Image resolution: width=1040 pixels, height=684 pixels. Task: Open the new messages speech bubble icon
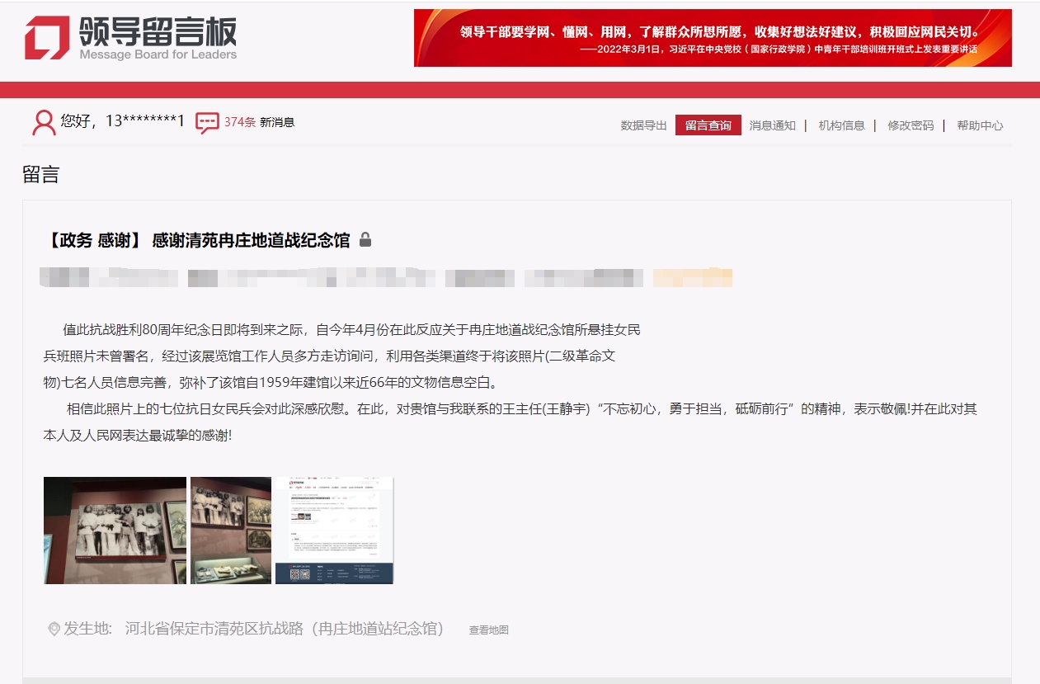click(x=207, y=123)
